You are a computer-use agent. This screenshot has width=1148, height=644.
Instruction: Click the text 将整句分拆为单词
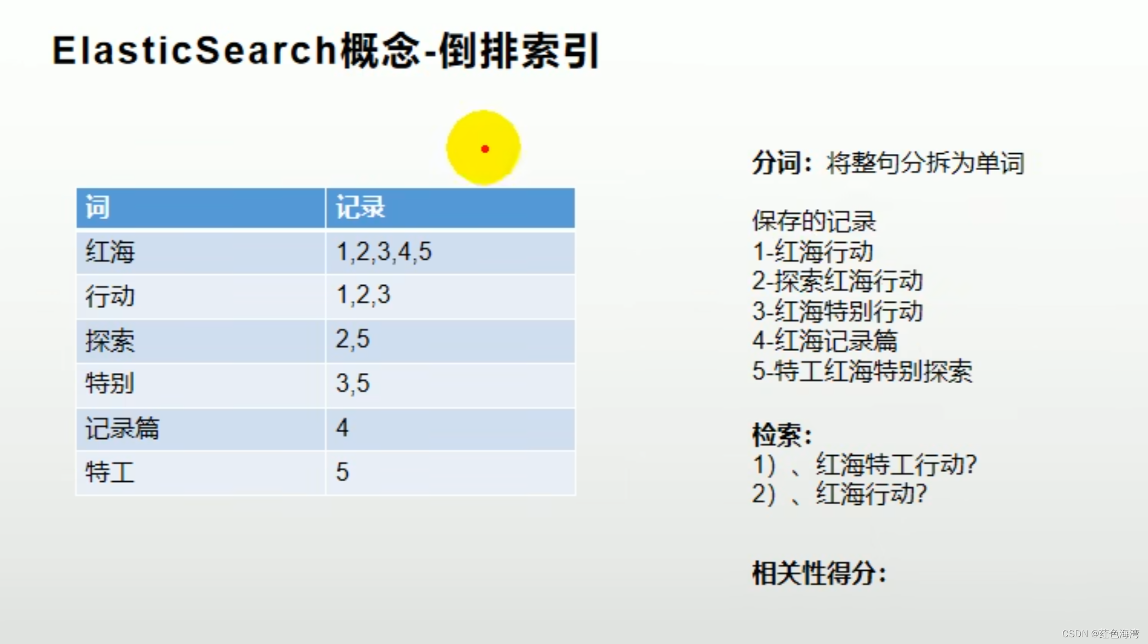[x=925, y=163]
